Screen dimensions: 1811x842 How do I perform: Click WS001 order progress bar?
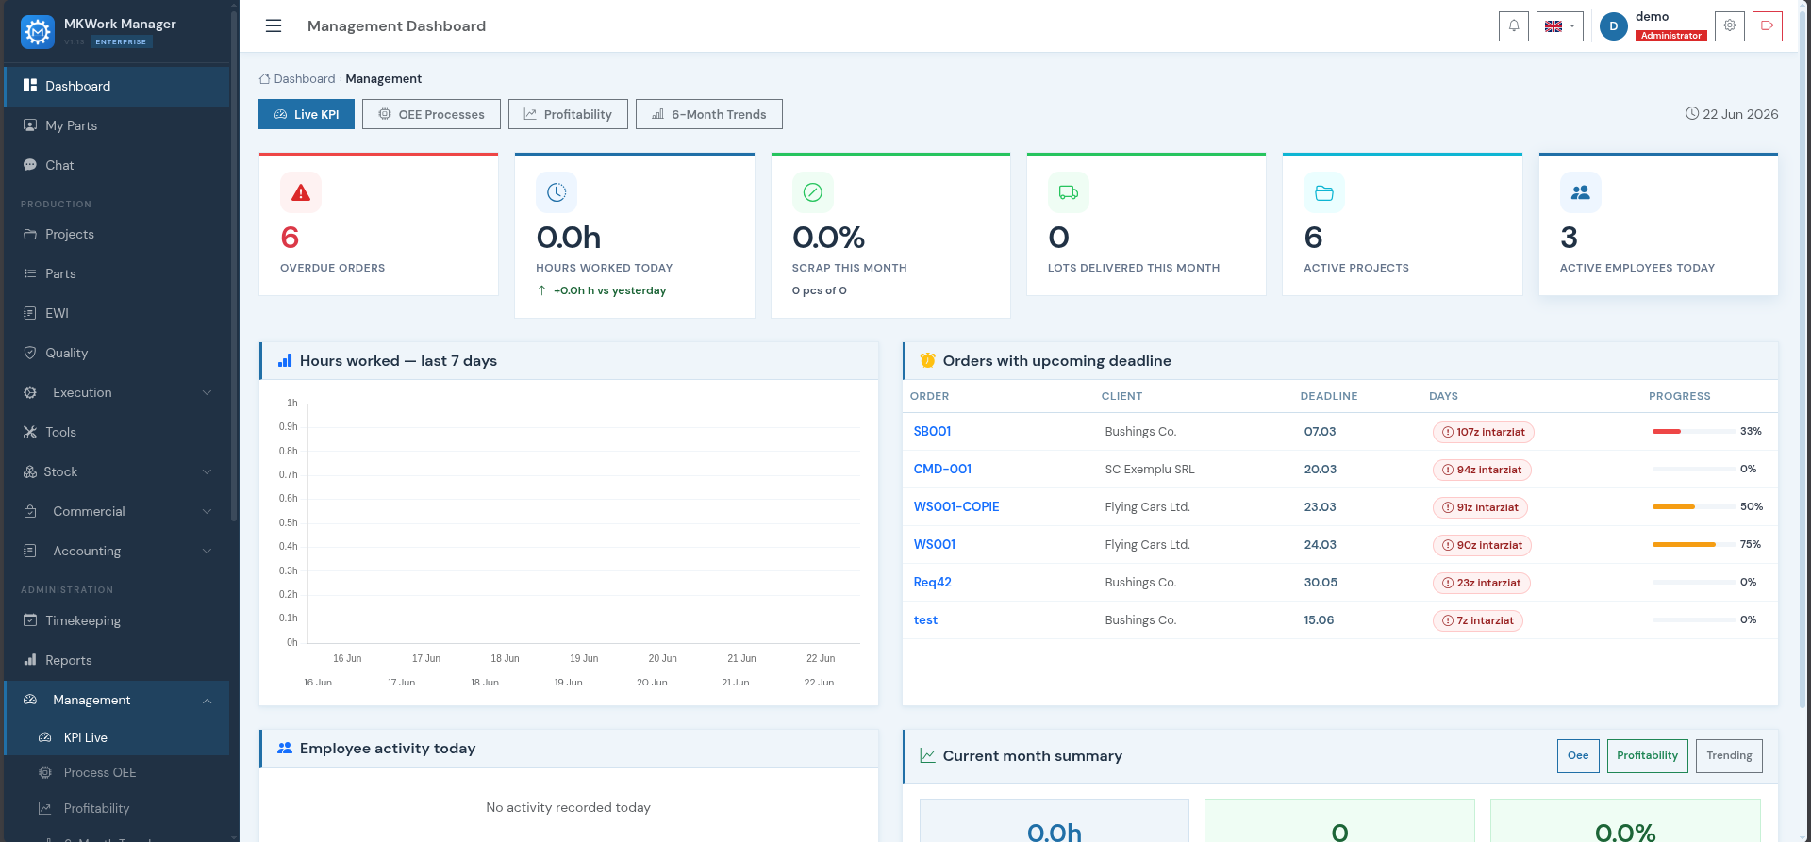[1693, 544]
